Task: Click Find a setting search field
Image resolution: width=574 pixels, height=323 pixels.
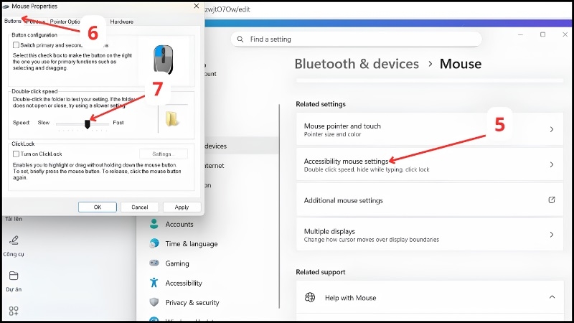Action: point(356,39)
